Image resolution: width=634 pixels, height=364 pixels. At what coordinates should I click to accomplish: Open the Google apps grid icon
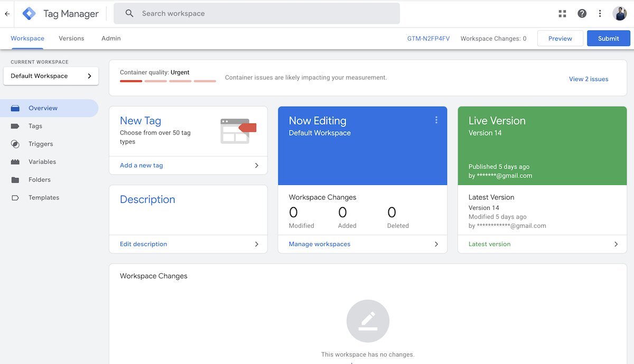(x=562, y=14)
